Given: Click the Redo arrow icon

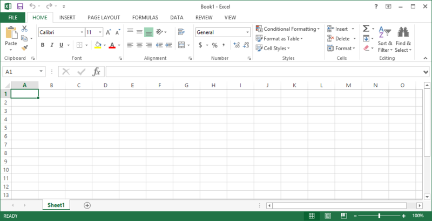Looking at the screenshot, I should pos(49,6).
